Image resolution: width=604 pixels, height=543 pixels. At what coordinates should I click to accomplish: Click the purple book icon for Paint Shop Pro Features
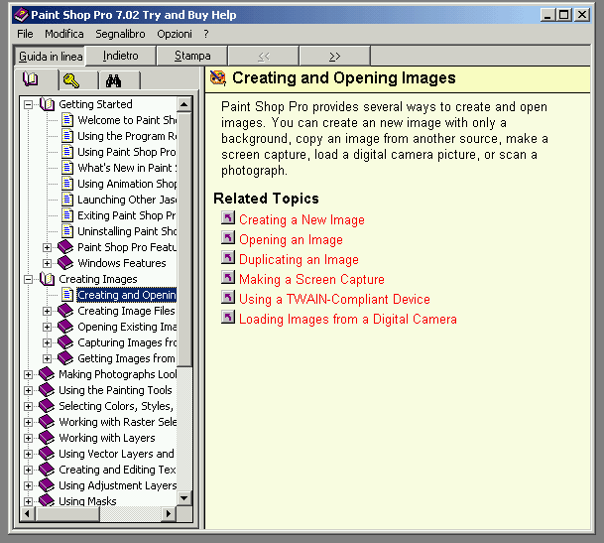[65, 247]
